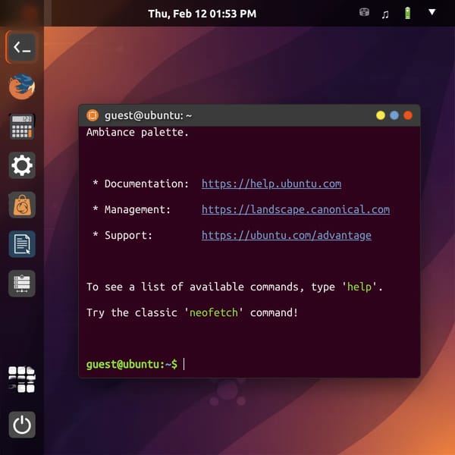Click the 'Support:' label in terminal
The image size is (455, 455).
tap(129, 235)
